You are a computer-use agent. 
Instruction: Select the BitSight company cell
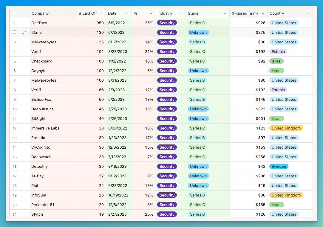click(x=53, y=118)
